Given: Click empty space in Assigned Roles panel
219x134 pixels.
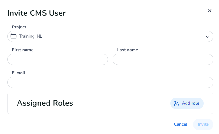Looking at the screenshot, I should point(121,103).
